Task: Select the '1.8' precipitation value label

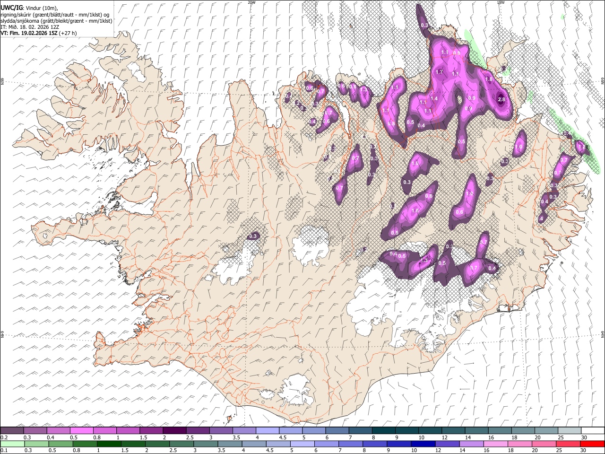Action: pyautogui.click(x=489, y=79)
